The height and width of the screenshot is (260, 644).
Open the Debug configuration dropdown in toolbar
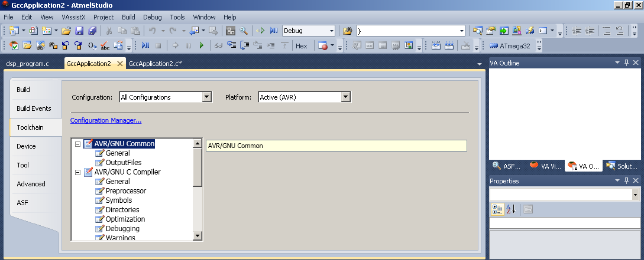332,31
